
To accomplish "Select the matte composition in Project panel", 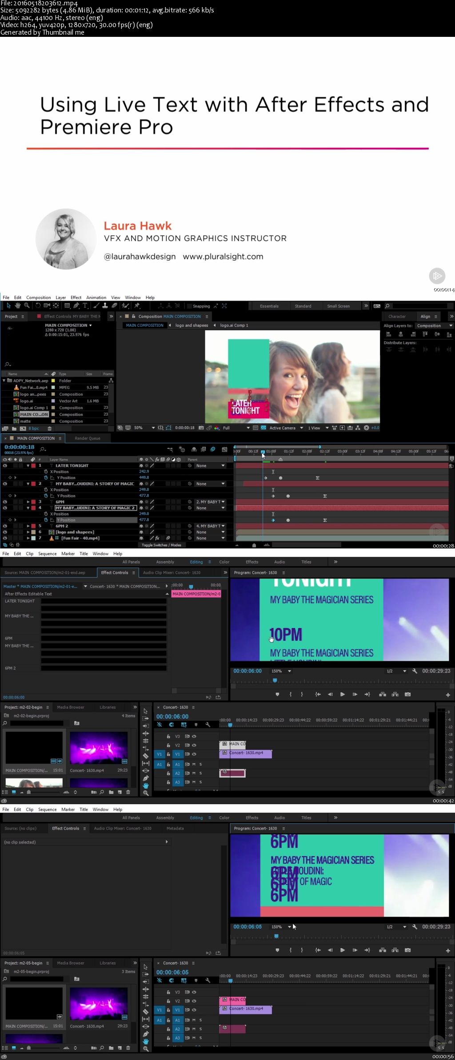I will click(x=25, y=421).
